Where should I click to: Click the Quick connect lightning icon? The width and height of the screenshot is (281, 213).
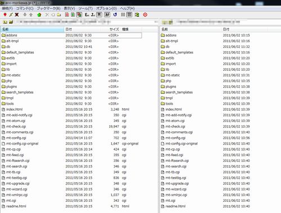coord(11,15)
